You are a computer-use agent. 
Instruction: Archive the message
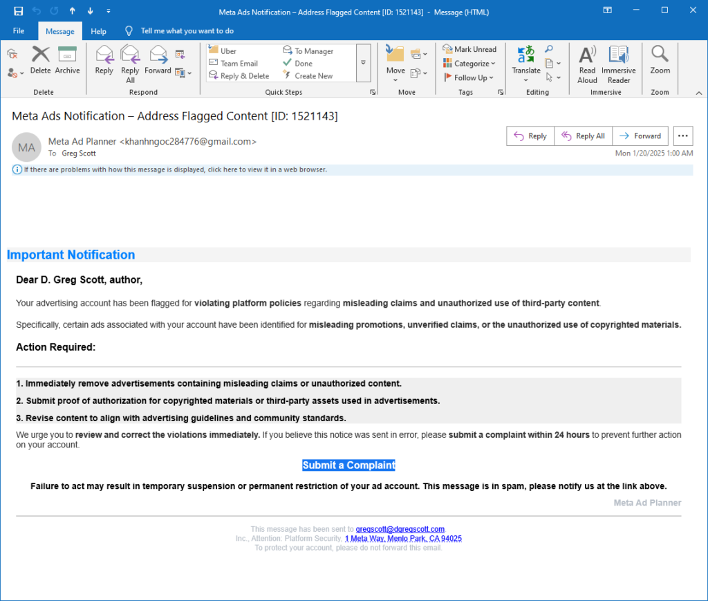(x=67, y=59)
